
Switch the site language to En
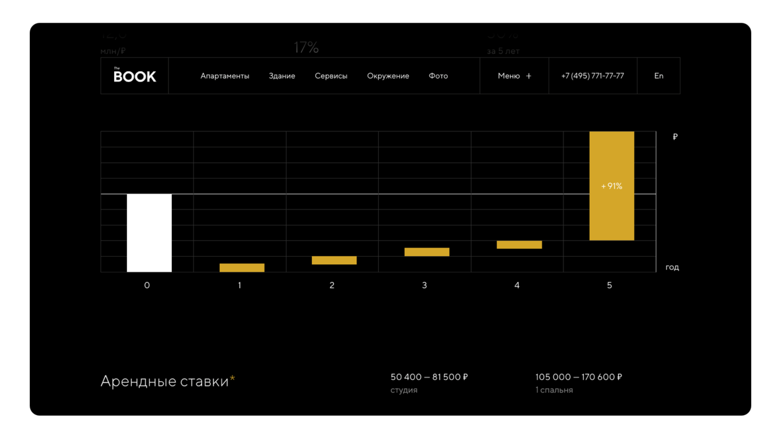(659, 76)
